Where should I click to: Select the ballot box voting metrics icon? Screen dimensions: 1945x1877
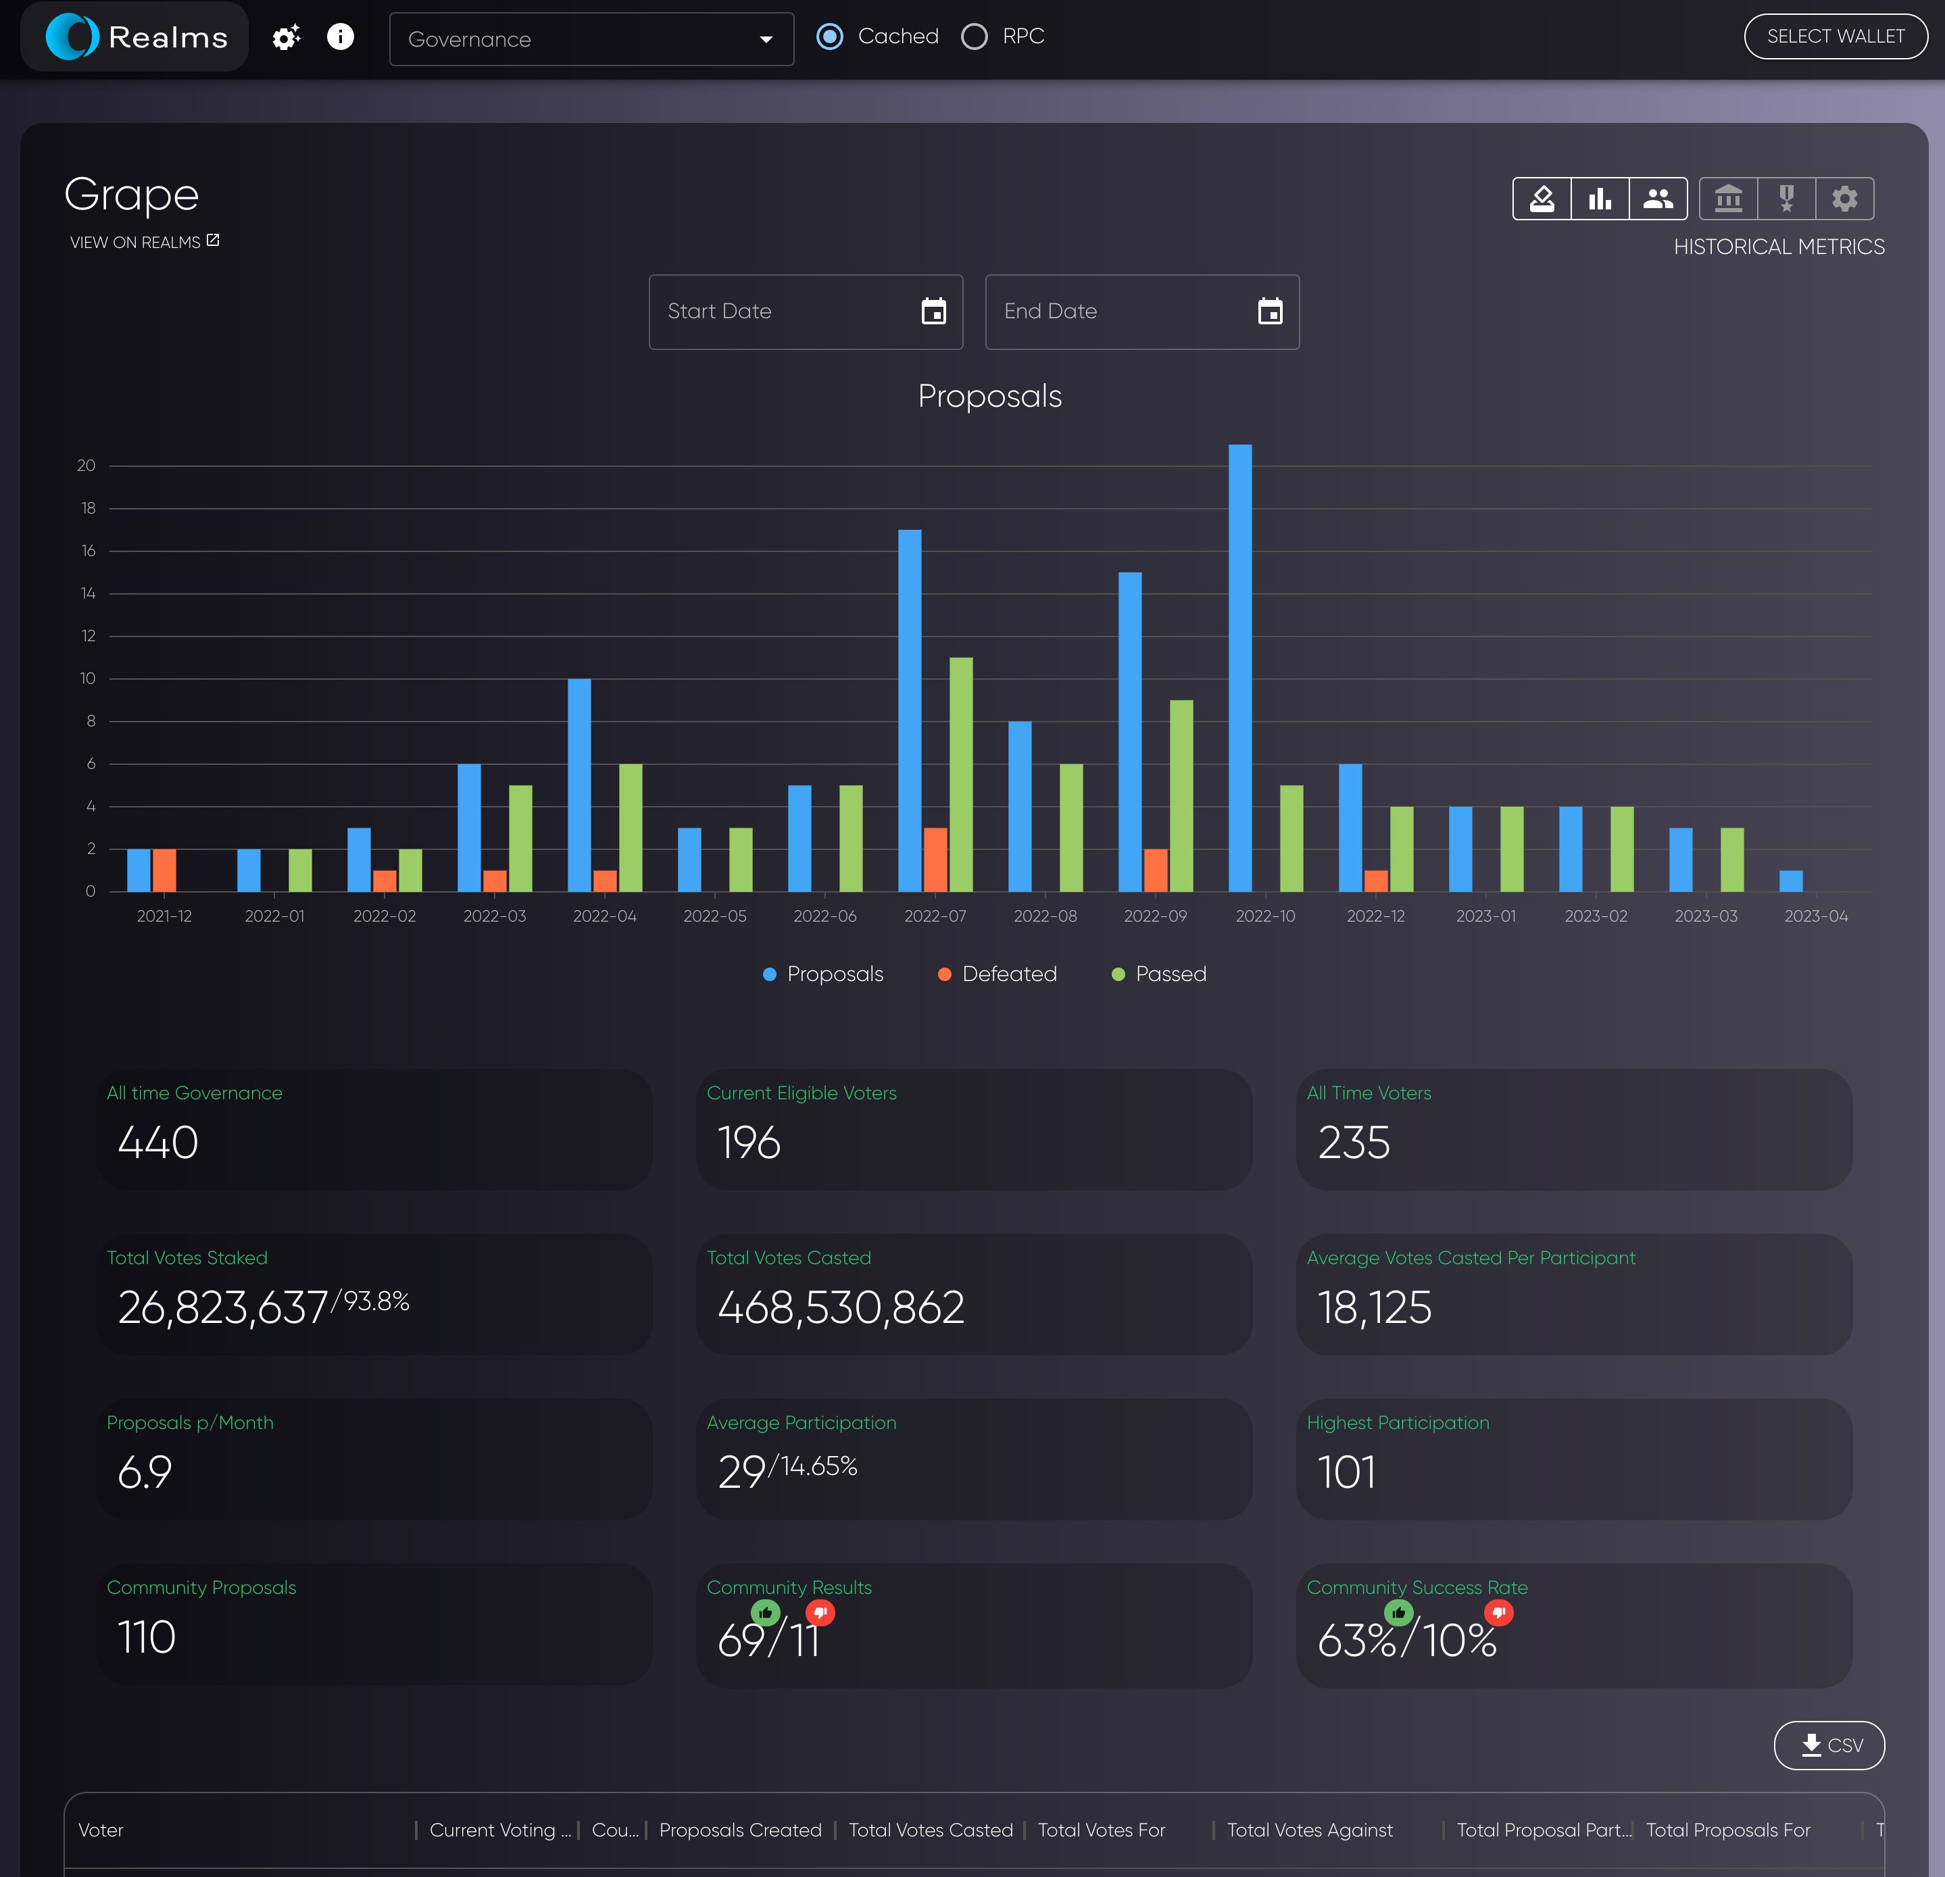click(x=1542, y=199)
